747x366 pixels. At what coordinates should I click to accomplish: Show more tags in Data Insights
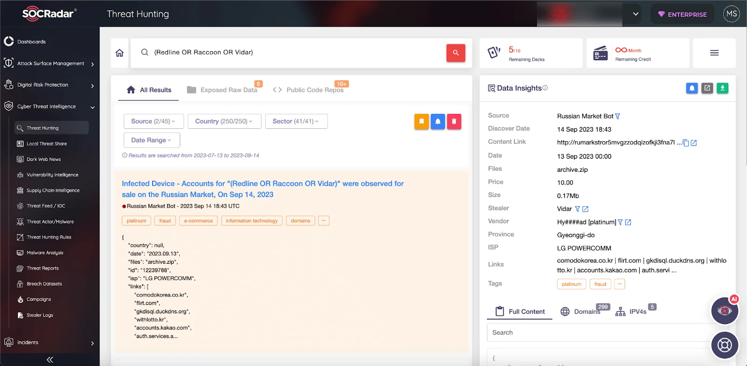[x=620, y=284]
